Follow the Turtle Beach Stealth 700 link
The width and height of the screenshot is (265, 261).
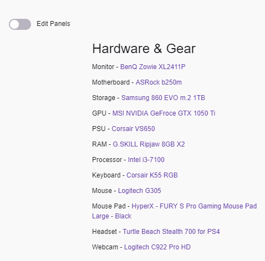171,232
